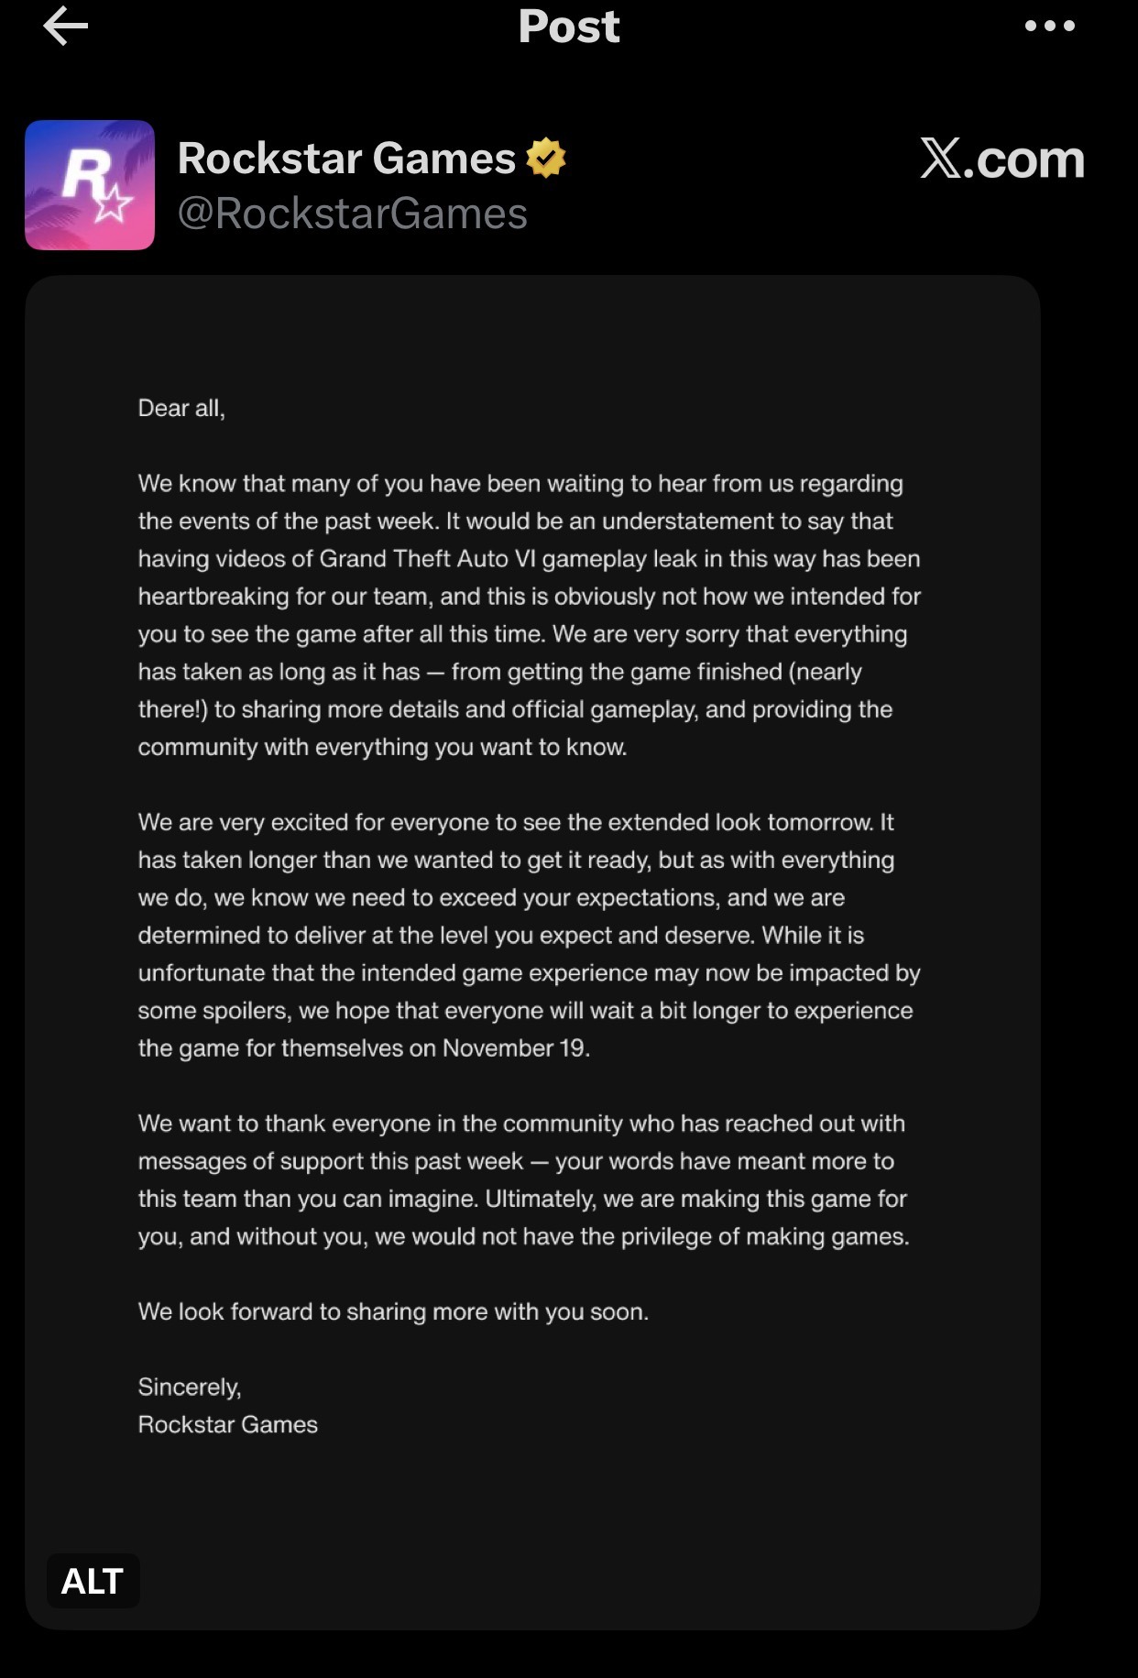Tap the Rockstar Games profile avatar
The image size is (1138, 1678).
click(90, 185)
